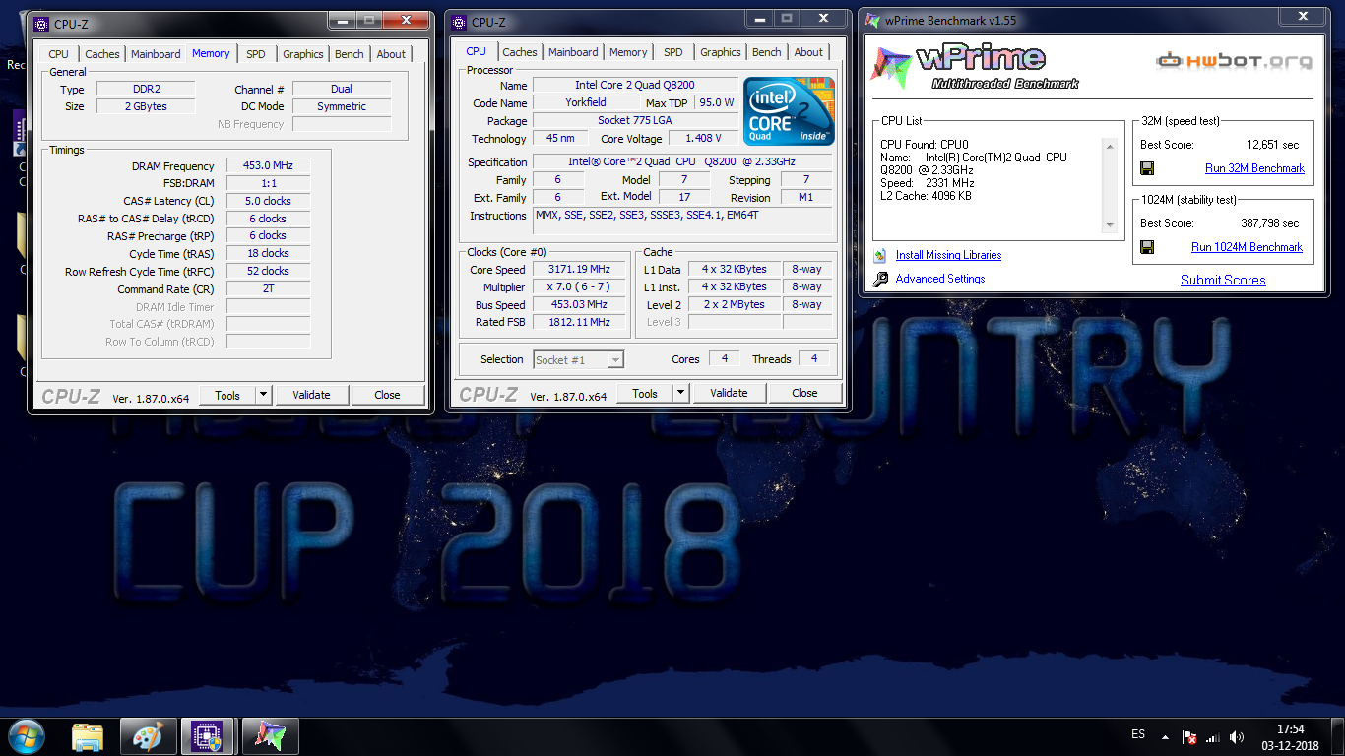The width and height of the screenshot is (1345, 756).
Task: Open Mainboard tab in Memory window
Action: [156, 54]
